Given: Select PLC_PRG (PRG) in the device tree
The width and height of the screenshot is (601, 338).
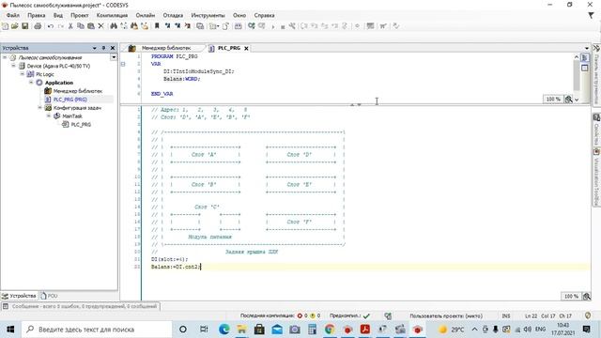Looking at the screenshot, I should (x=70, y=100).
